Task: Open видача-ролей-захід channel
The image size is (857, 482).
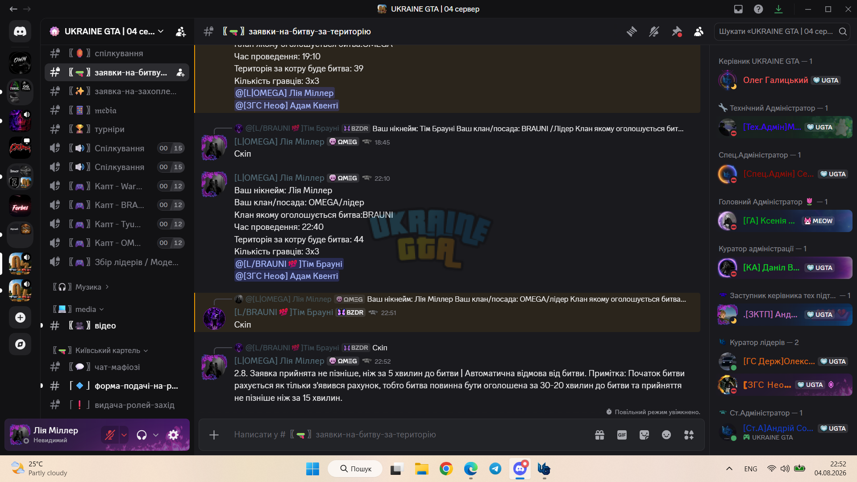Action: tap(117, 405)
